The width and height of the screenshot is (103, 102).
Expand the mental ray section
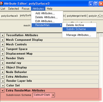pyautogui.click(x=3, y=63)
